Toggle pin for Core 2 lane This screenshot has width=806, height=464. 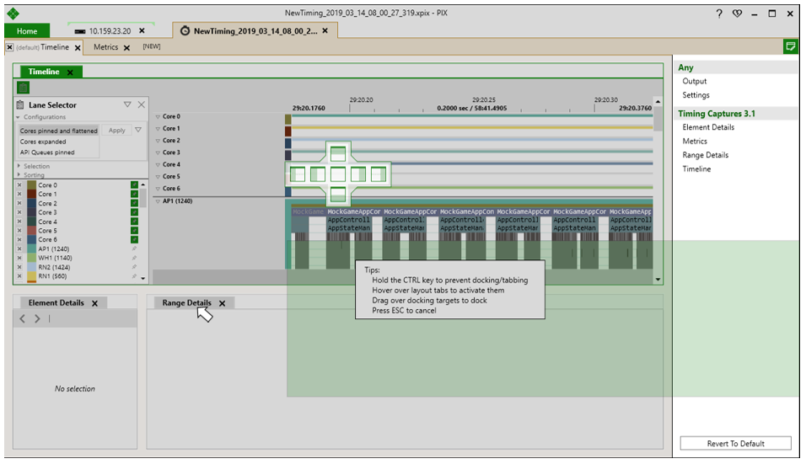tap(134, 203)
